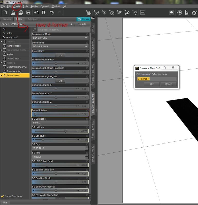Expand the General group arrow
The width and height of the screenshot is (198, 205).
point(2,42)
